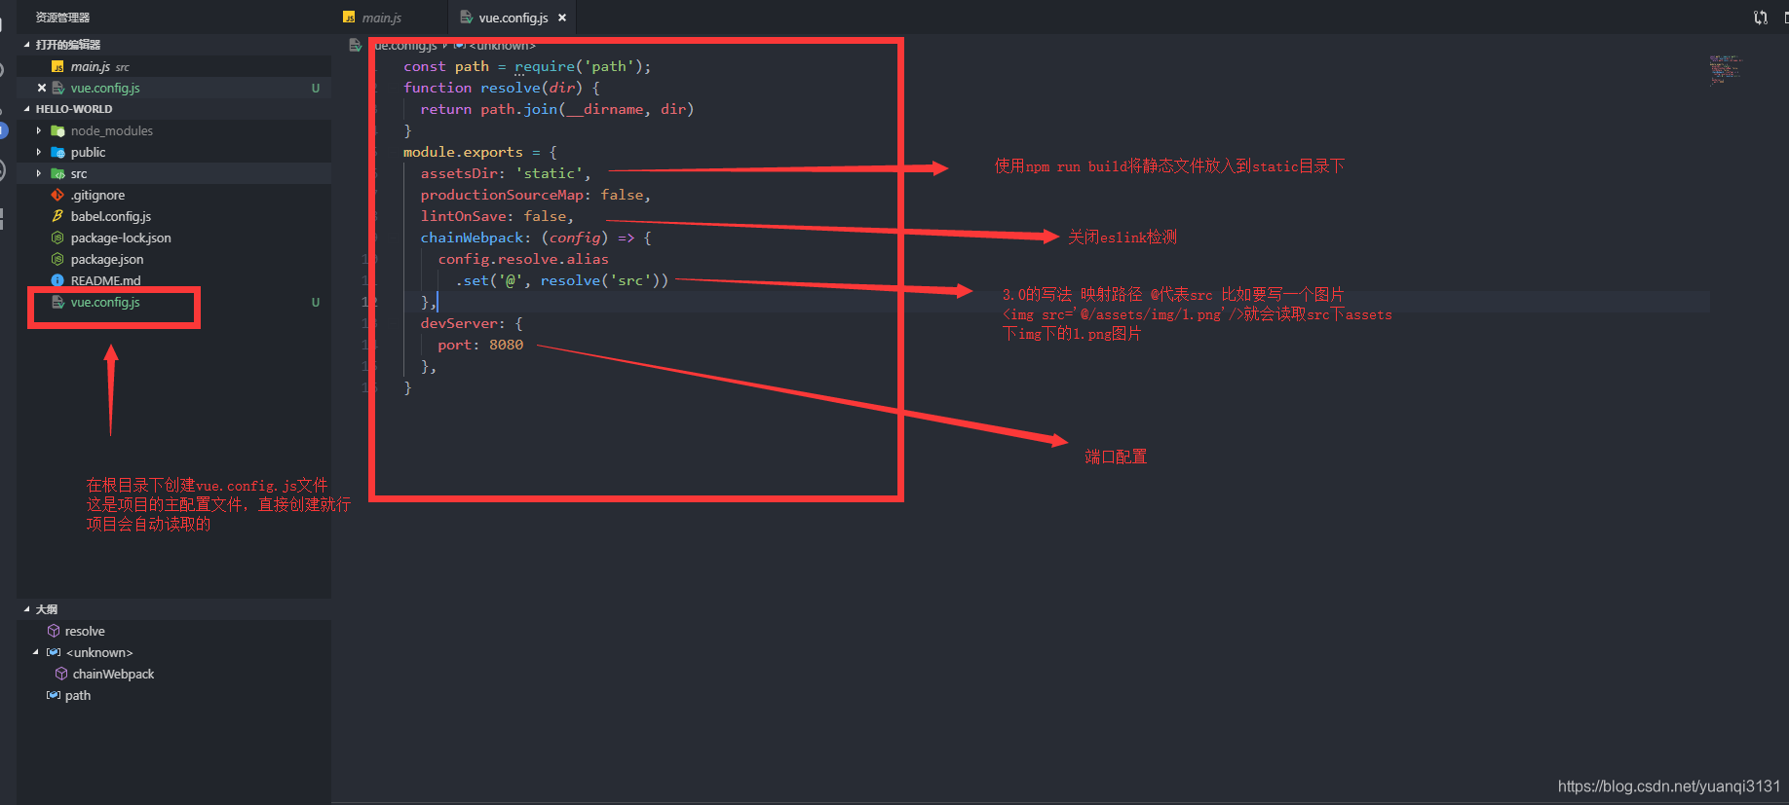Open vue.config.js in the HELLO-WORLD tree
Image resolution: width=1789 pixels, height=805 pixels.
105,302
